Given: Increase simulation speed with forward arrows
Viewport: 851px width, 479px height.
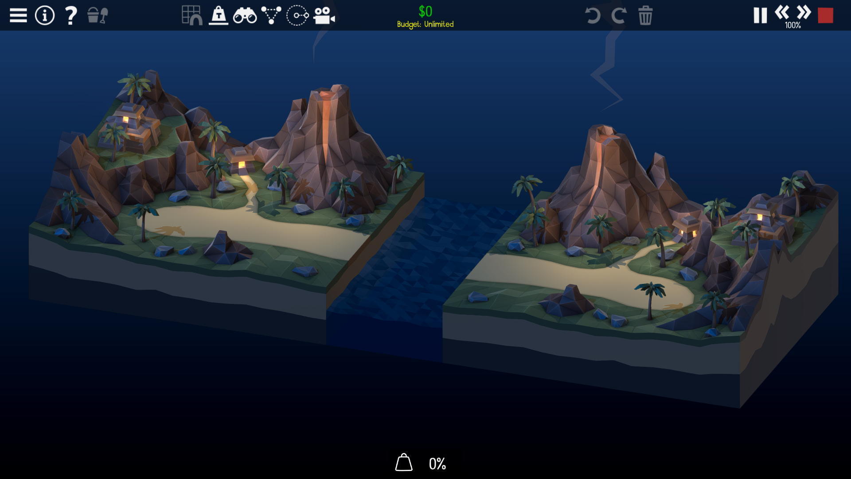Looking at the screenshot, I should 804,12.
